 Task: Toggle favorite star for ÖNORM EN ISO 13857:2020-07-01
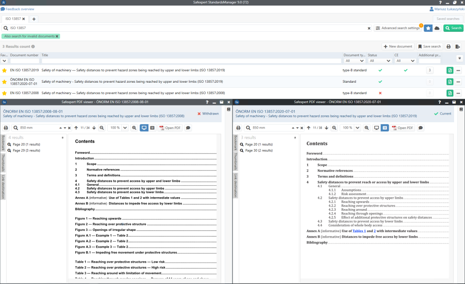(x=4, y=82)
